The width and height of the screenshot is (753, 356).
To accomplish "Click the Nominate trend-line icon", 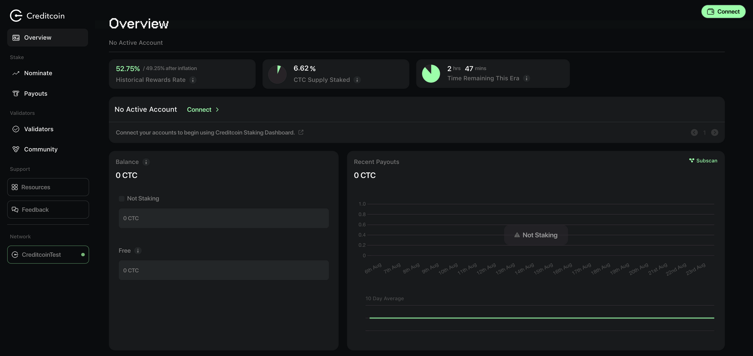I will 16,73.
